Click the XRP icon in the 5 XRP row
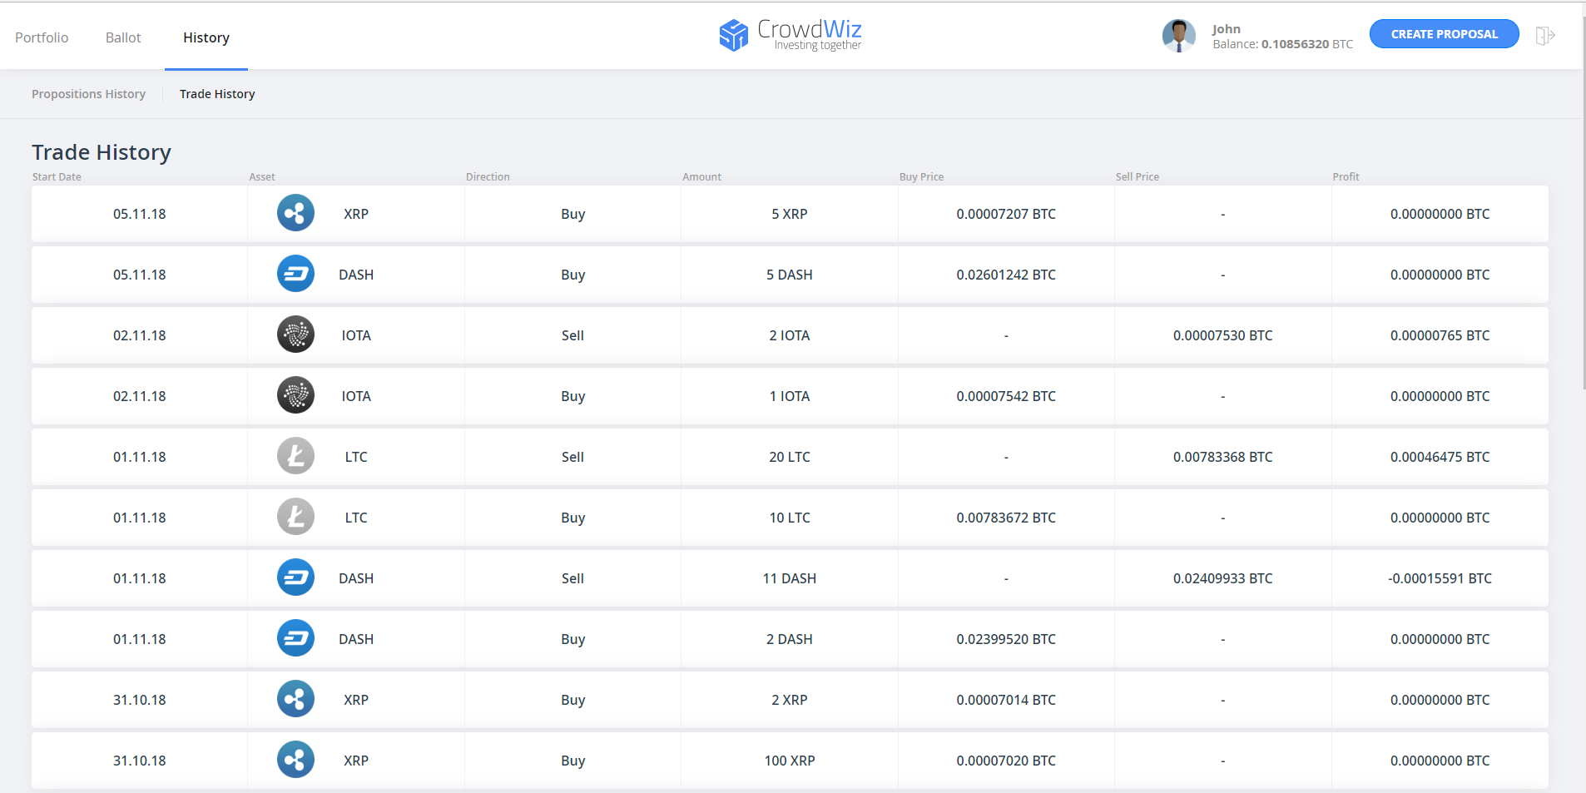1586x793 pixels. pos(295,213)
